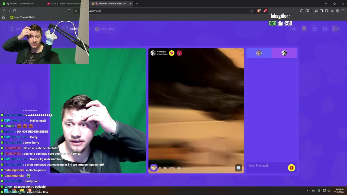Click username 'Ilonel2' in chat
347x195 pixels.
pyautogui.click(x=9, y=126)
